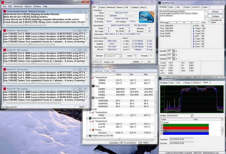Click NVIDIA GeForce GTX 465 card icon
Viewport: 226px width, 154px height.
coord(90,136)
